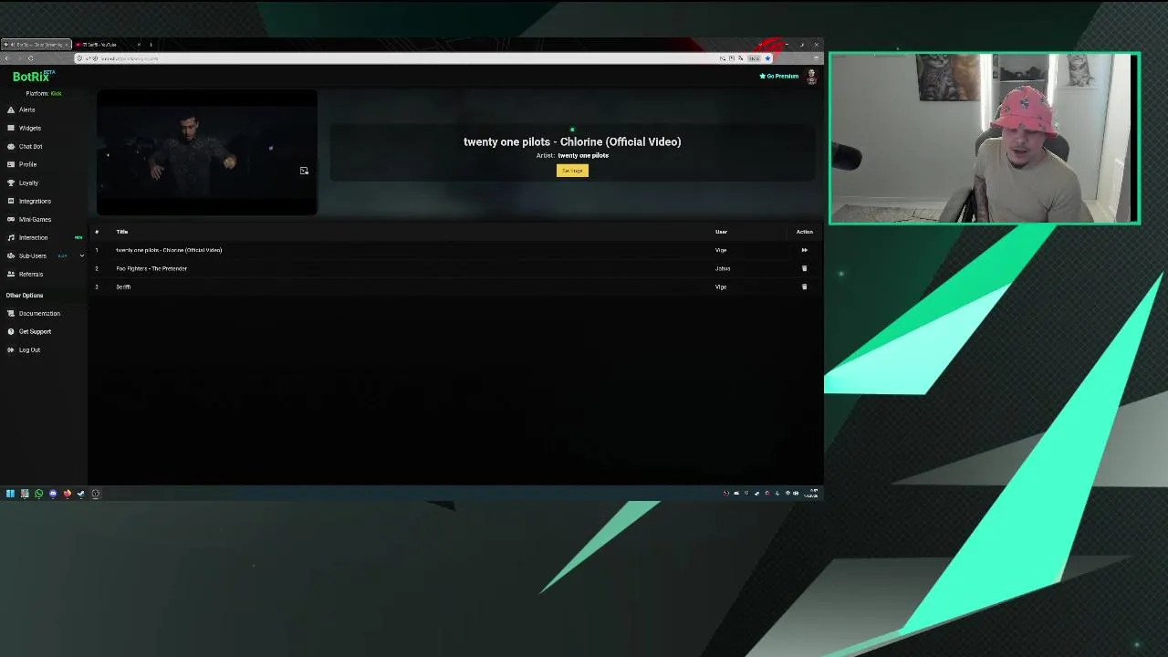Toggle picture-in-picture icon on video
The image size is (1168, 657).
pos(304,171)
